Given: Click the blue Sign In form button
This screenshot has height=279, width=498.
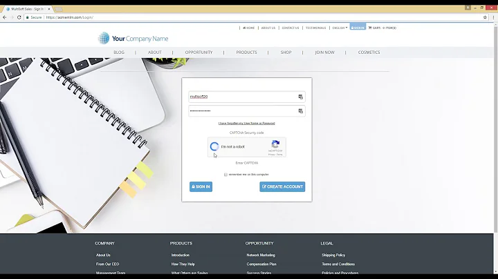Looking at the screenshot, I should pyautogui.click(x=201, y=186).
